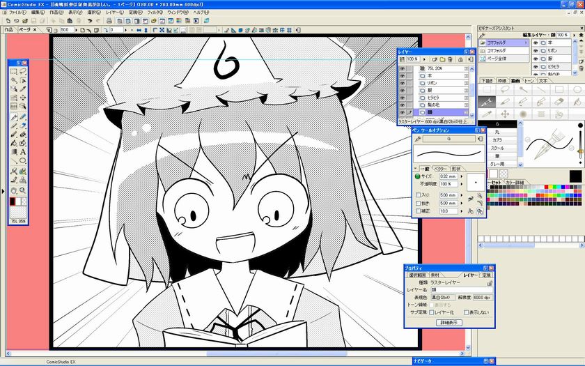Switch to トーン tab in assistant panel
Screen dimensions: 585x366
529,81
